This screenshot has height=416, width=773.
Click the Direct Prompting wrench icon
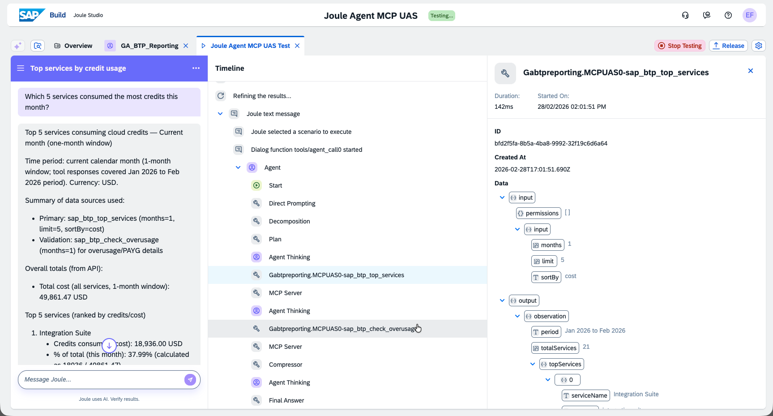(256, 203)
